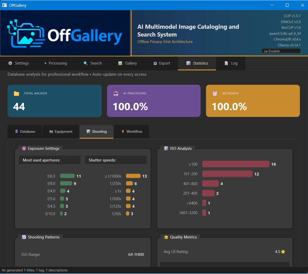This screenshot has height=274, width=308.
Task: Click the Exposure Settings target icon
Action: (x=24, y=148)
